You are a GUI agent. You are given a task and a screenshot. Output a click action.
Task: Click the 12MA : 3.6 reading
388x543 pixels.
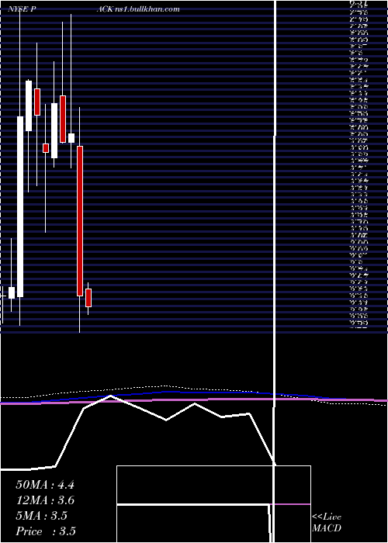[x=45, y=500]
